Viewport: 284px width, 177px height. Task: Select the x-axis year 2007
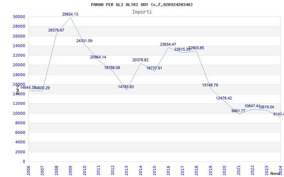(42, 170)
